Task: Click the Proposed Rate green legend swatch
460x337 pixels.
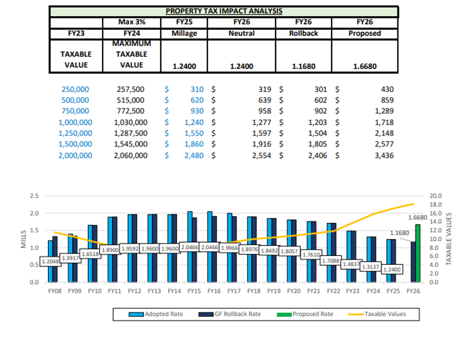Action: (x=284, y=314)
